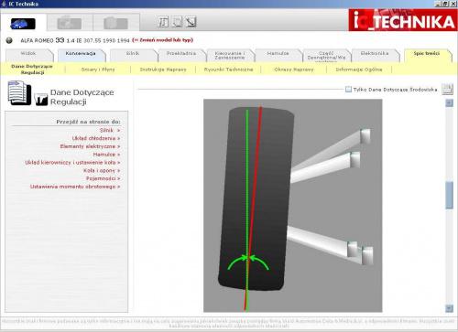Open the greyed-out third toolbar icon
The height and width of the screenshot is (332, 458).
point(115,23)
